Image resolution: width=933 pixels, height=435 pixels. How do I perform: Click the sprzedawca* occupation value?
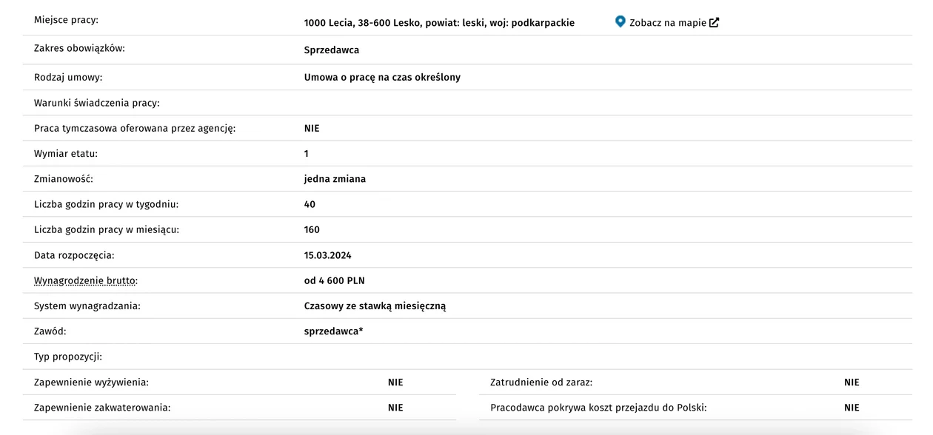[333, 331]
